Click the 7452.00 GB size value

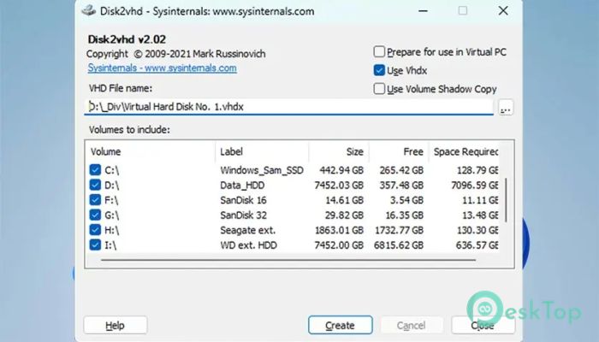339,245
